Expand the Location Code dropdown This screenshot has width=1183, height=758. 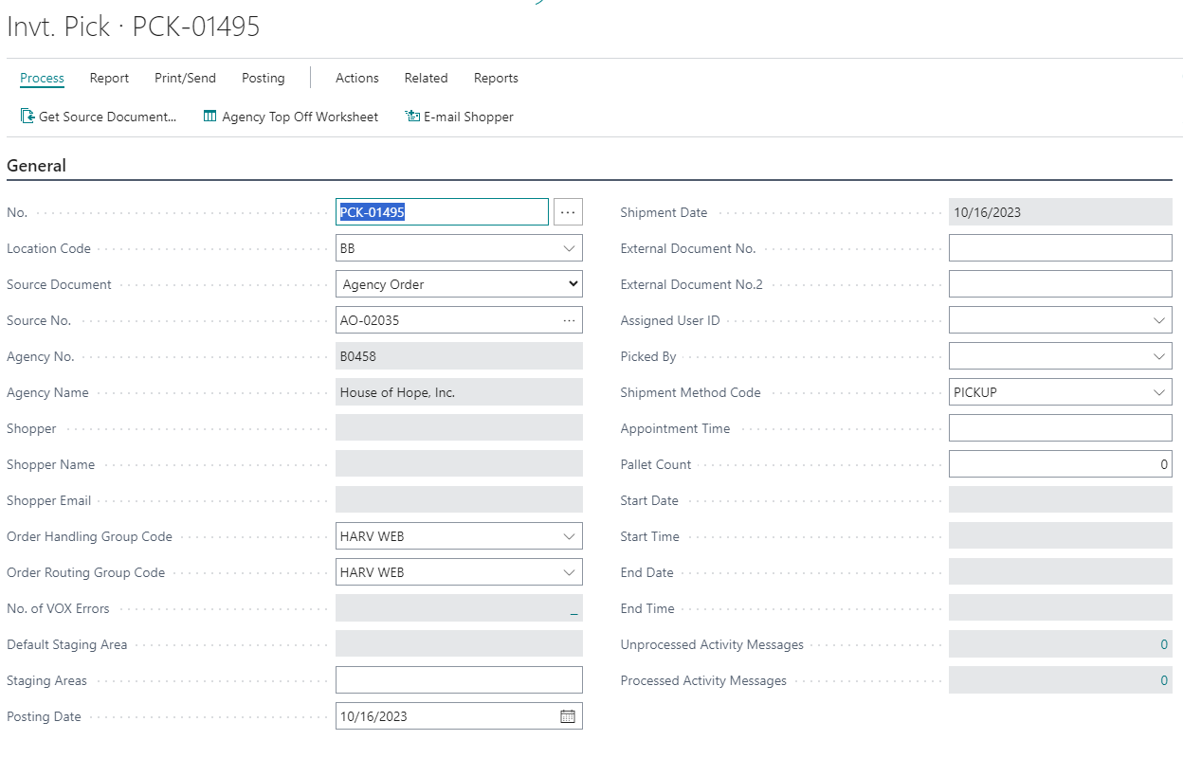569,248
